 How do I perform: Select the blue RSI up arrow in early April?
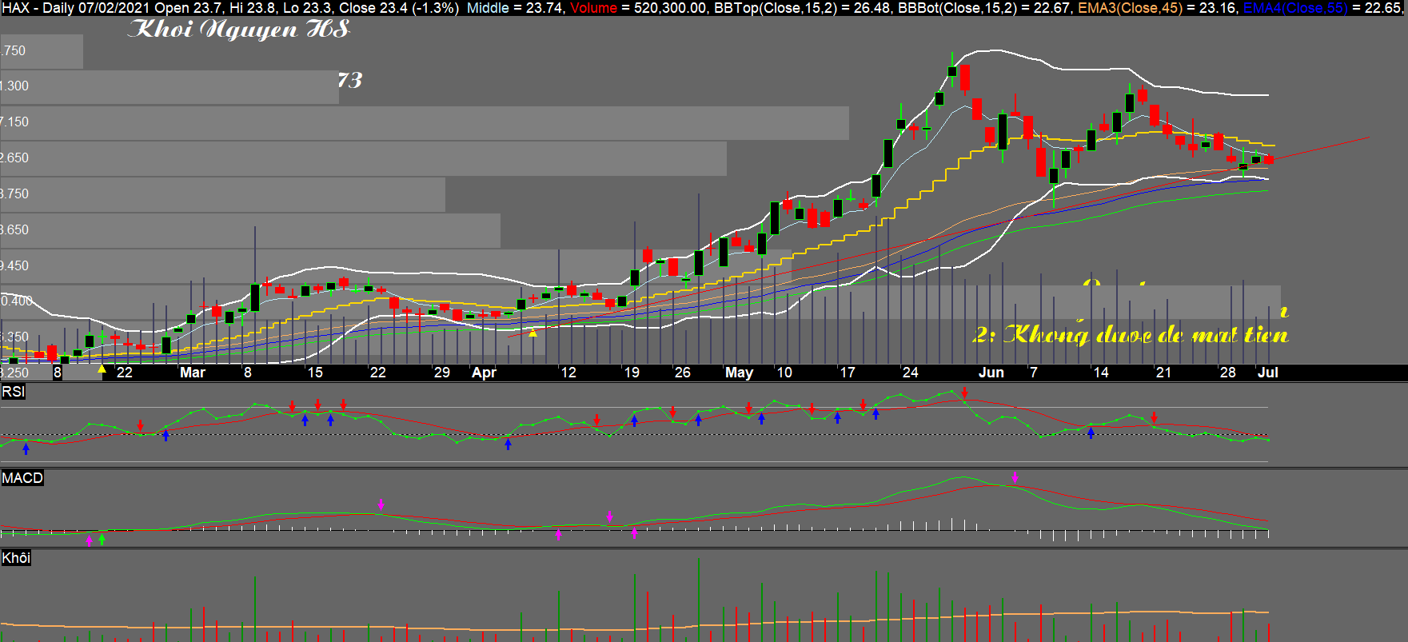coord(508,445)
